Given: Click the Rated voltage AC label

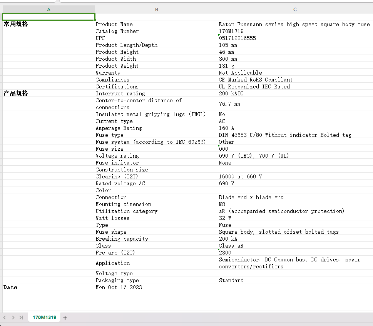Looking at the screenshot, I should click(157, 183).
